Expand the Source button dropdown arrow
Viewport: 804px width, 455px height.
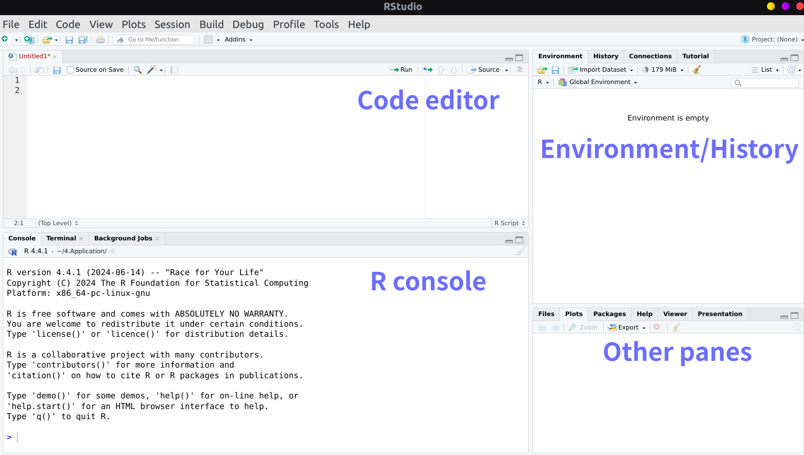click(506, 70)
